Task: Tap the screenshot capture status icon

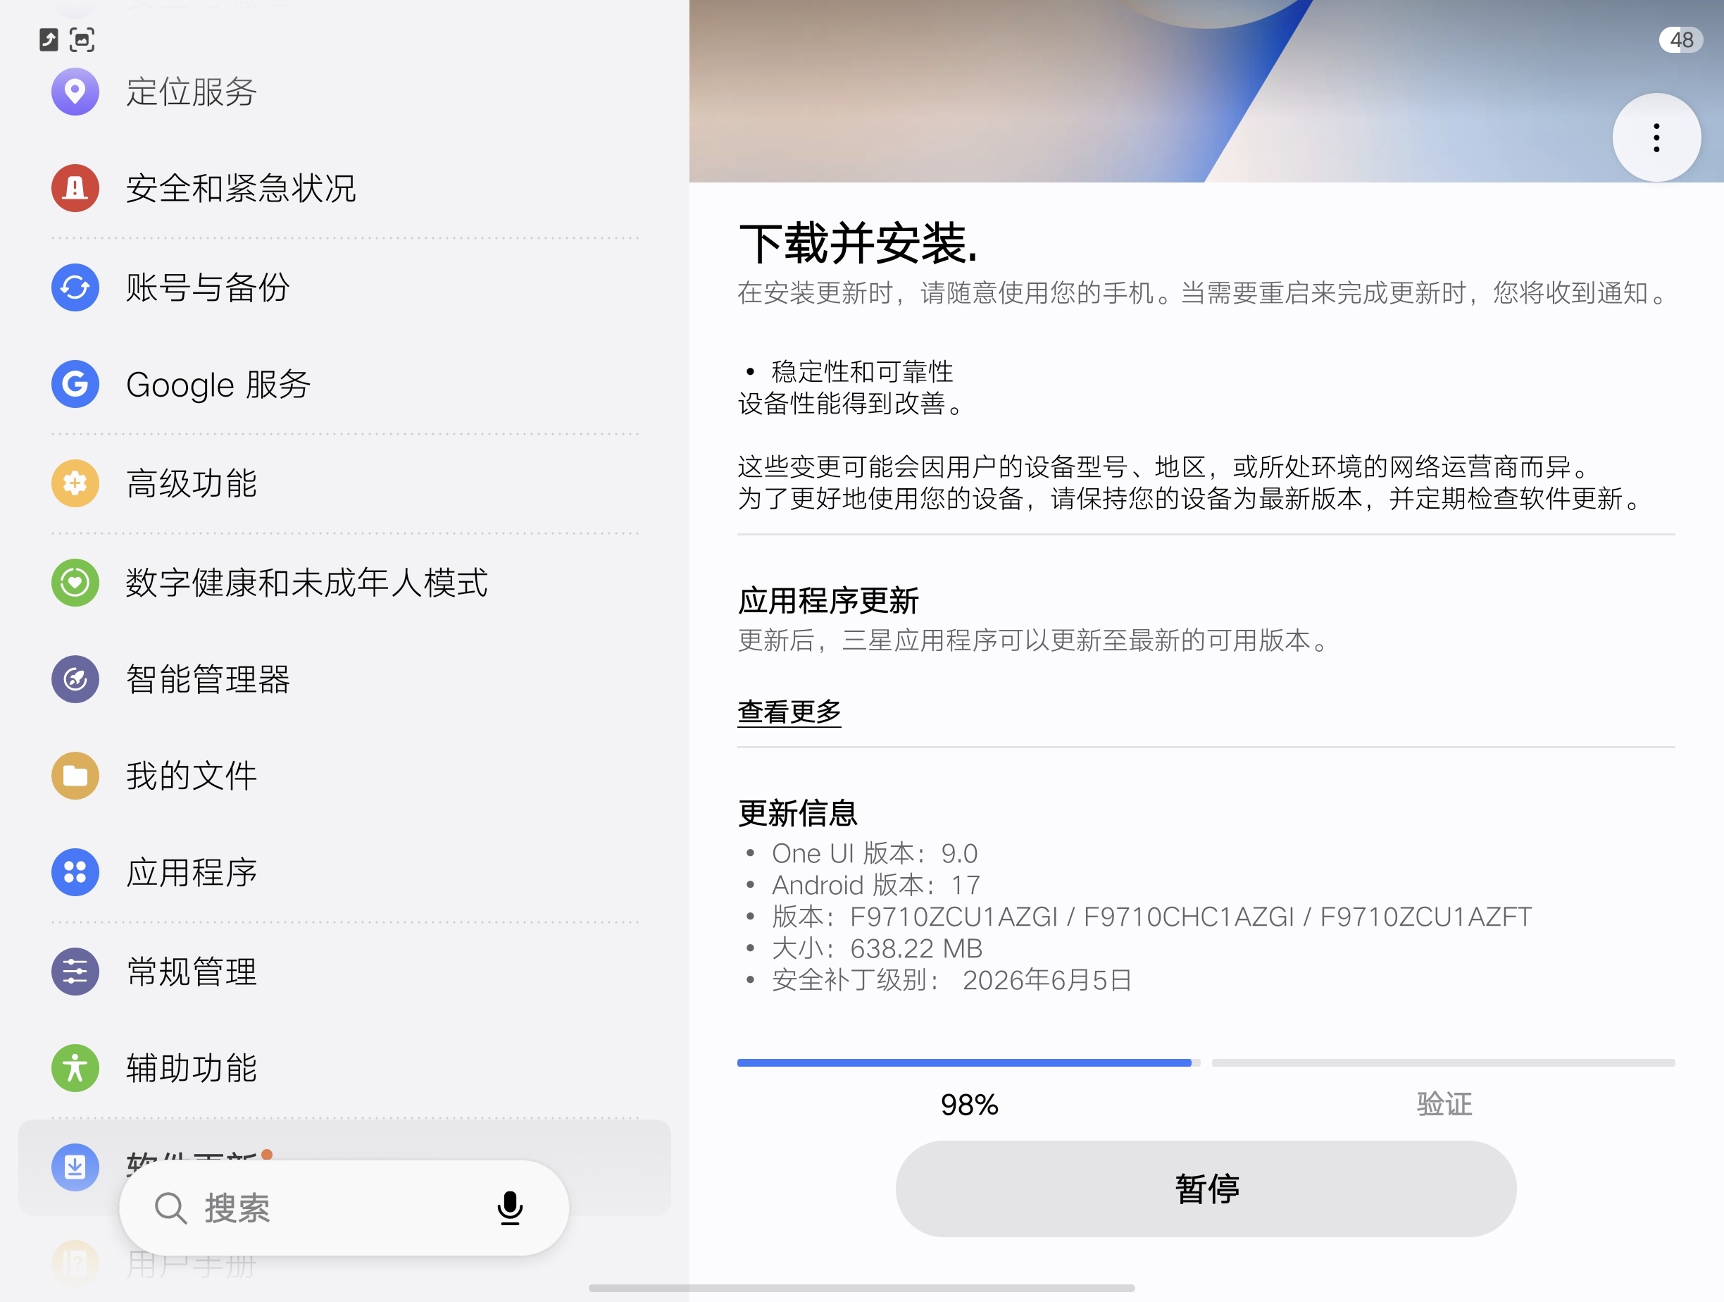Action: click(x=82, y=39)
